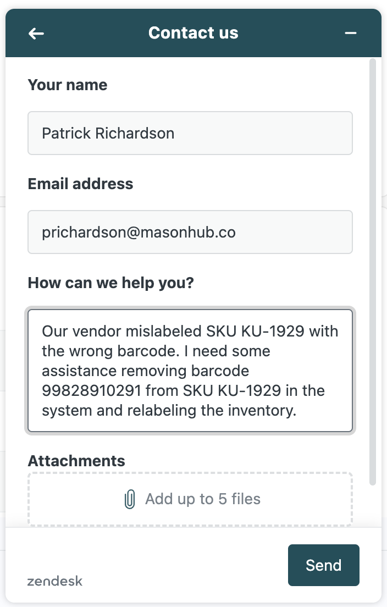
Task: Click the "Email address" label
Action: pyautogui.click(x=80, y=184)
